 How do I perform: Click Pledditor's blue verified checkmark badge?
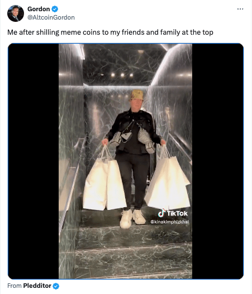(x=56, y=286)
